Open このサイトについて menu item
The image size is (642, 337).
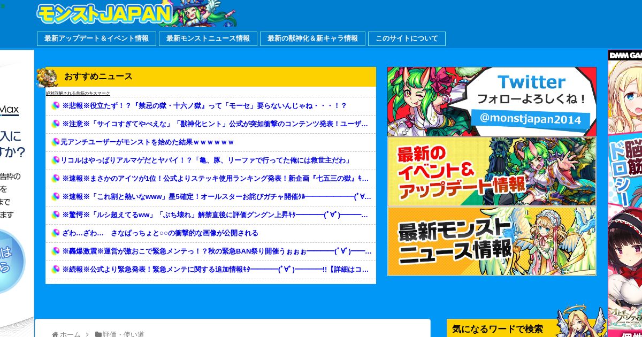[x=407, y=39]
